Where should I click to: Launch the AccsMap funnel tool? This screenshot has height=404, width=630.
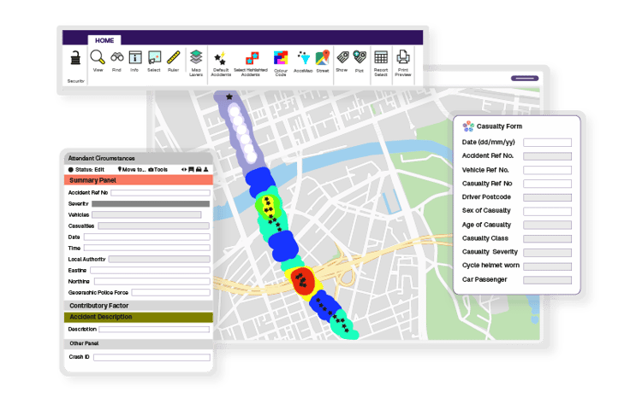[304, 58]
